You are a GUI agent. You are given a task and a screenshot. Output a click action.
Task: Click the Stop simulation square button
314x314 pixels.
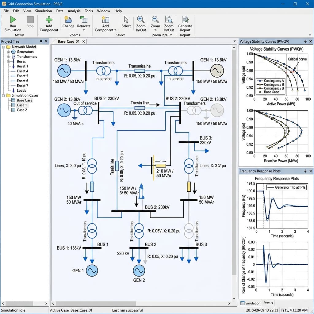[30, 20]
